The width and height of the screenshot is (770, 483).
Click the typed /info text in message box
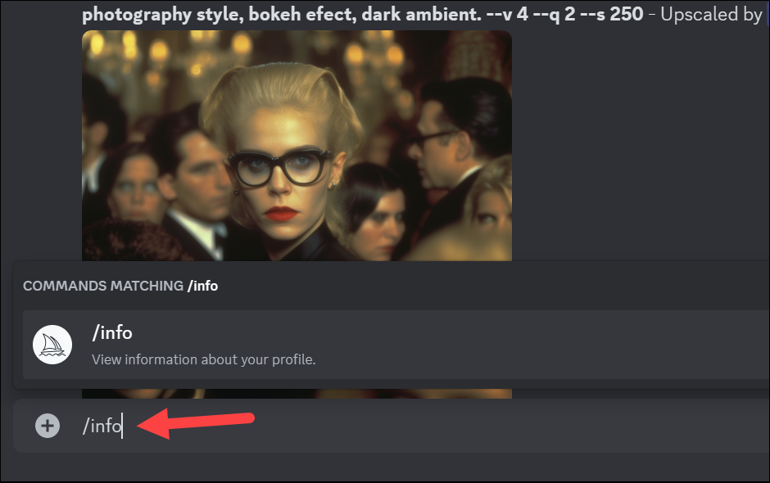point(102,426)
